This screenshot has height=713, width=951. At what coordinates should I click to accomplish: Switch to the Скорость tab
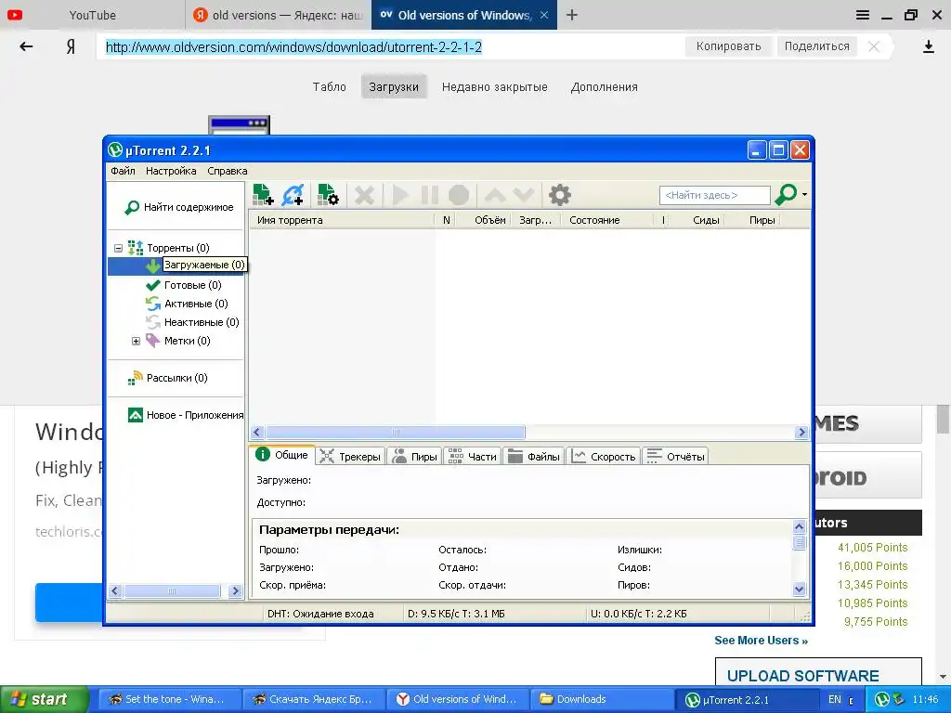pos(603,457)
